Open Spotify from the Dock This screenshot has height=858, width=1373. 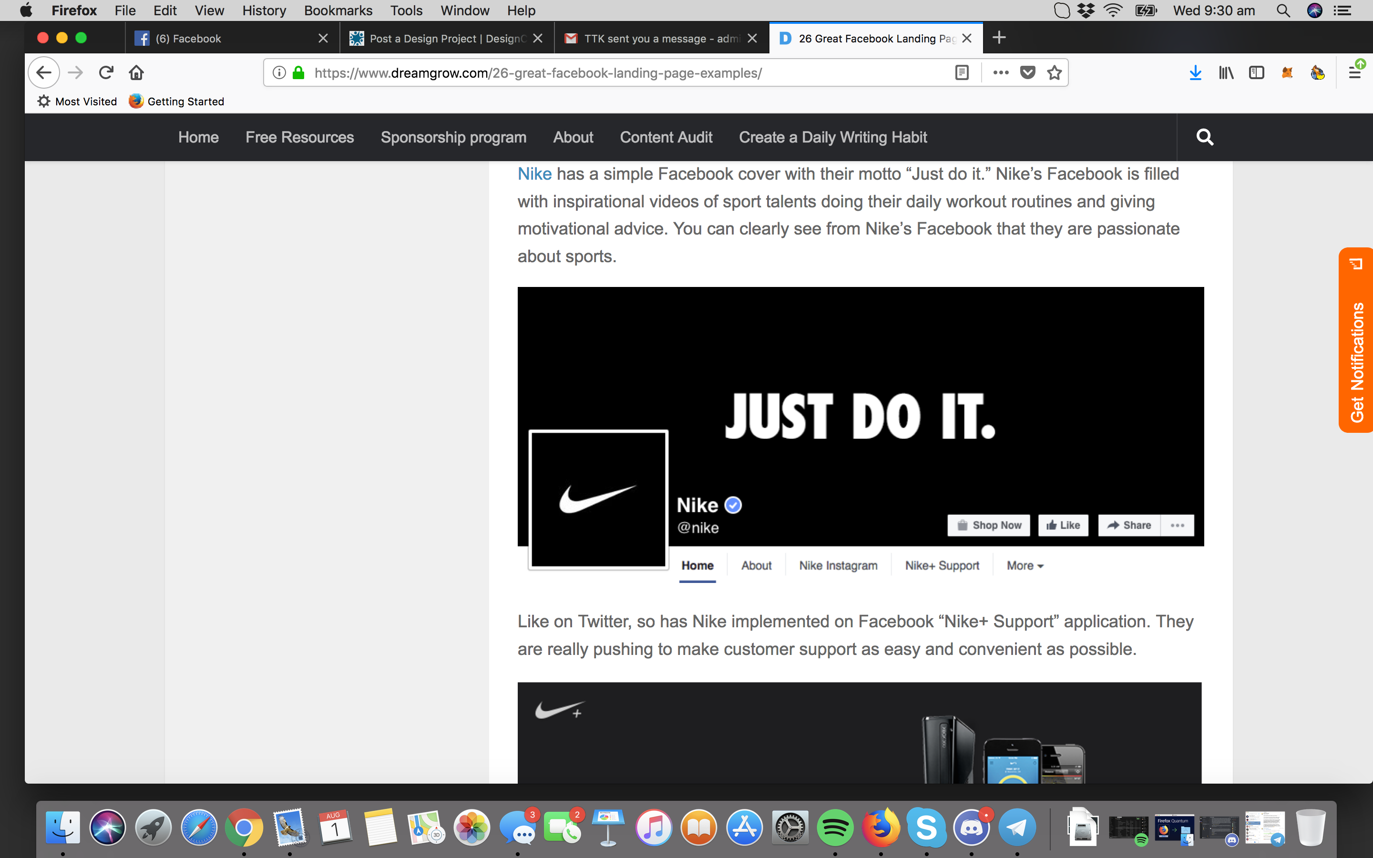click(x=835, y=828)
